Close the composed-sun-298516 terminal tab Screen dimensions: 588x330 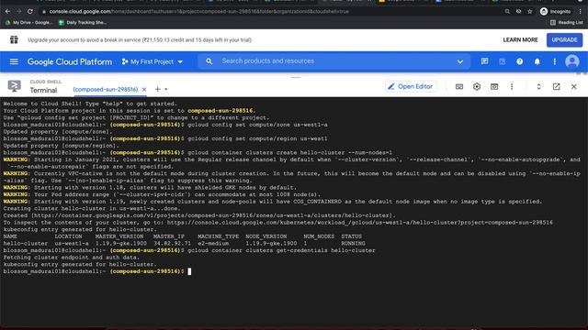click(144, 90)
